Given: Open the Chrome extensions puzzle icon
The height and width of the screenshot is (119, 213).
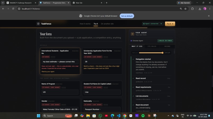Looking at the screenshot, I should (x=192, y=9).
